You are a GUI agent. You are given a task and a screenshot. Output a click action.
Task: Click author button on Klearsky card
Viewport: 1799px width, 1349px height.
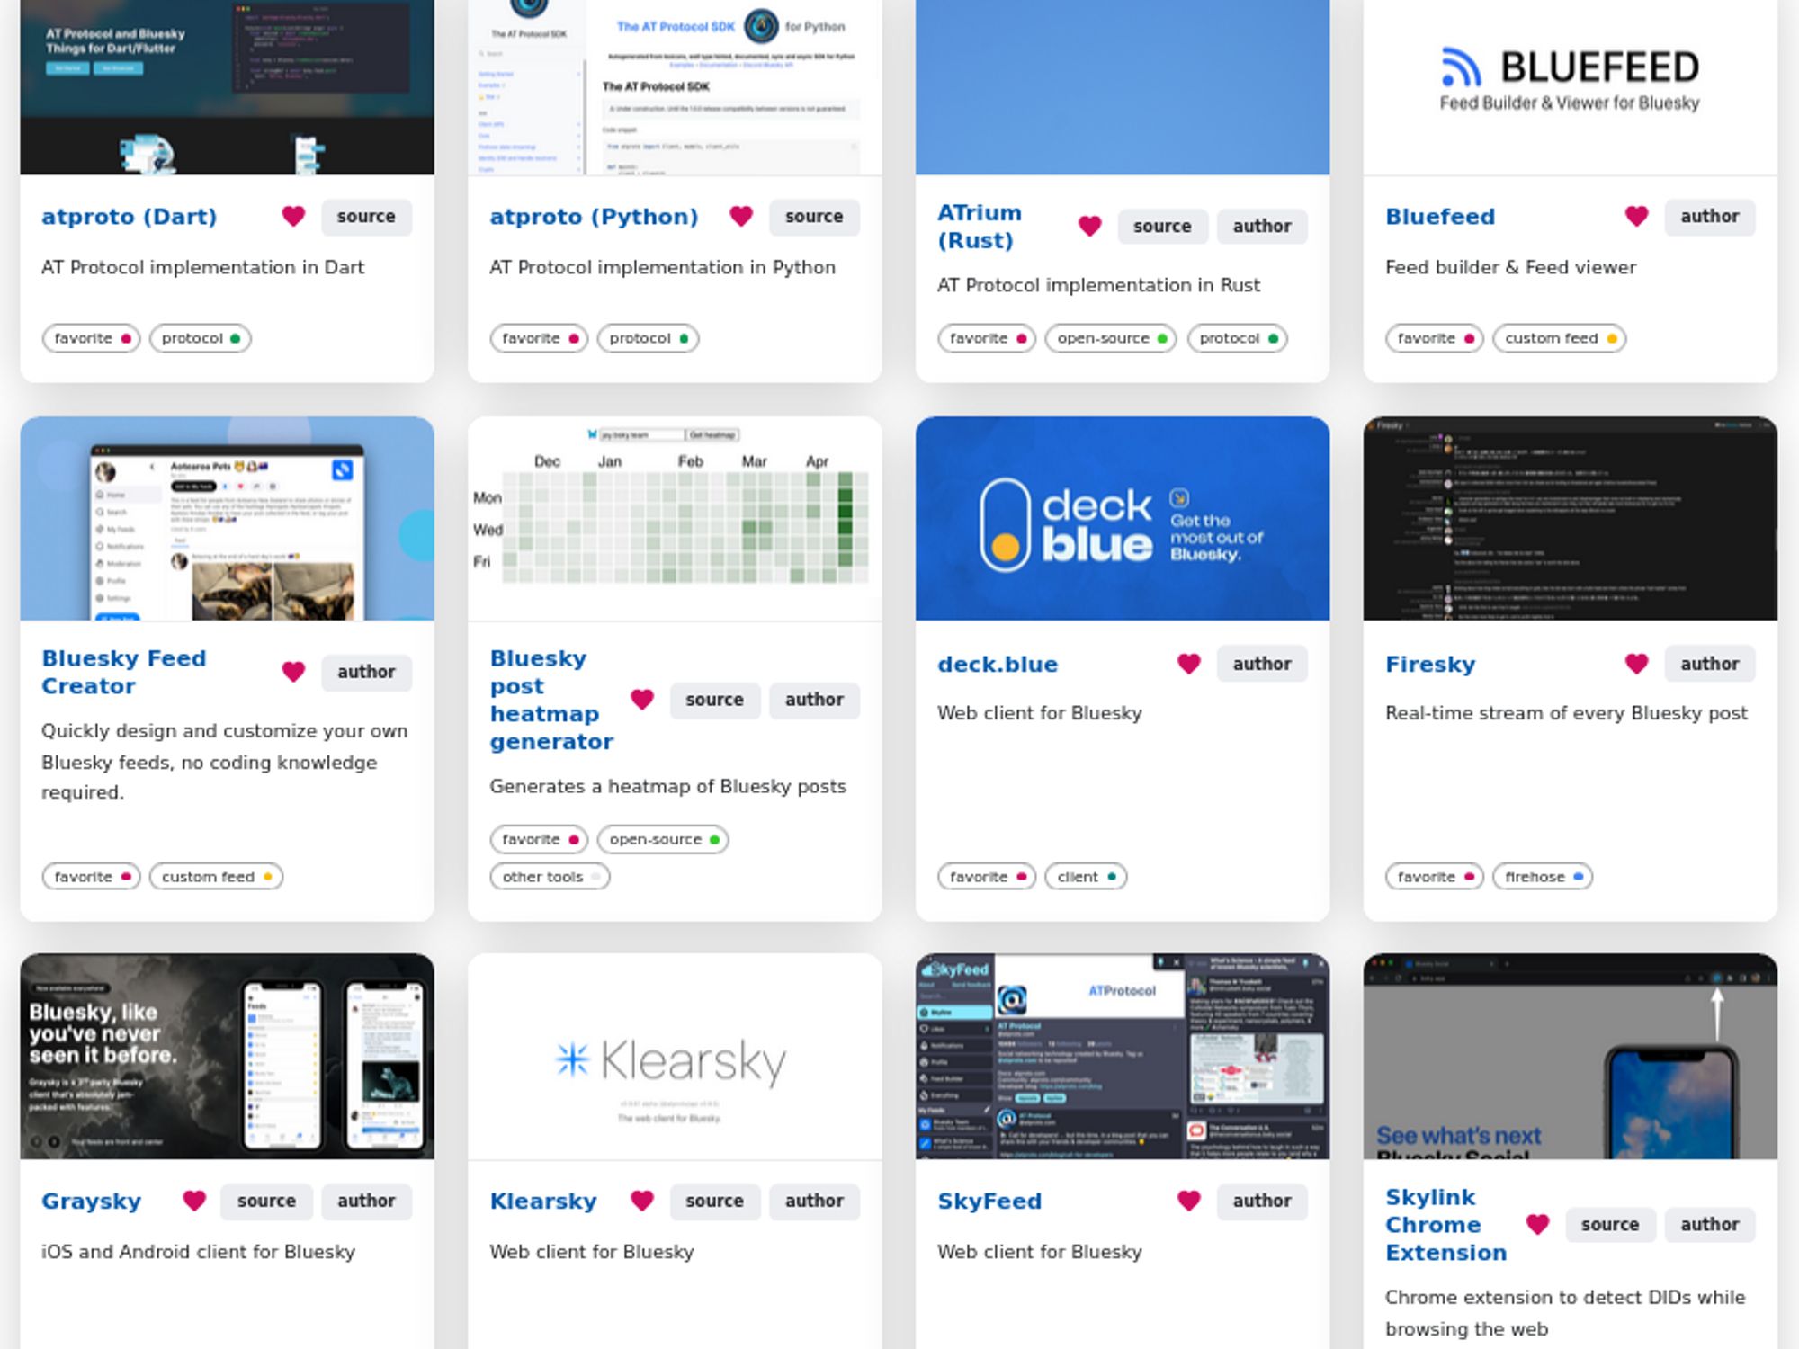[814, 1201]
